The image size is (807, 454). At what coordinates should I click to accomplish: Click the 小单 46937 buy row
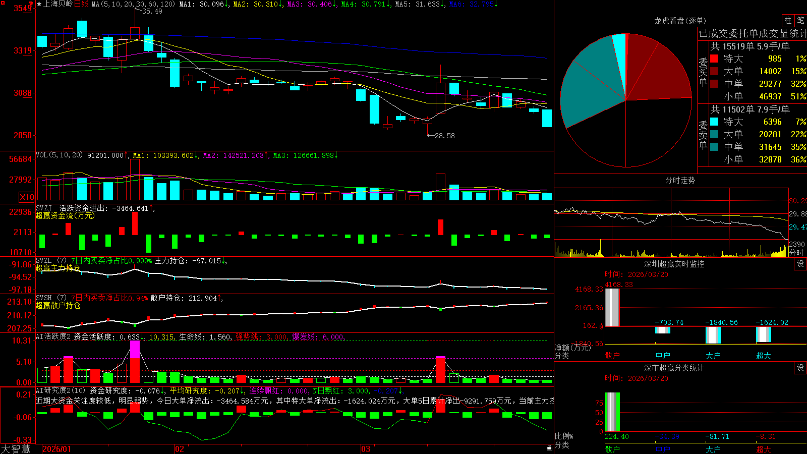click(x=758, y=96)
